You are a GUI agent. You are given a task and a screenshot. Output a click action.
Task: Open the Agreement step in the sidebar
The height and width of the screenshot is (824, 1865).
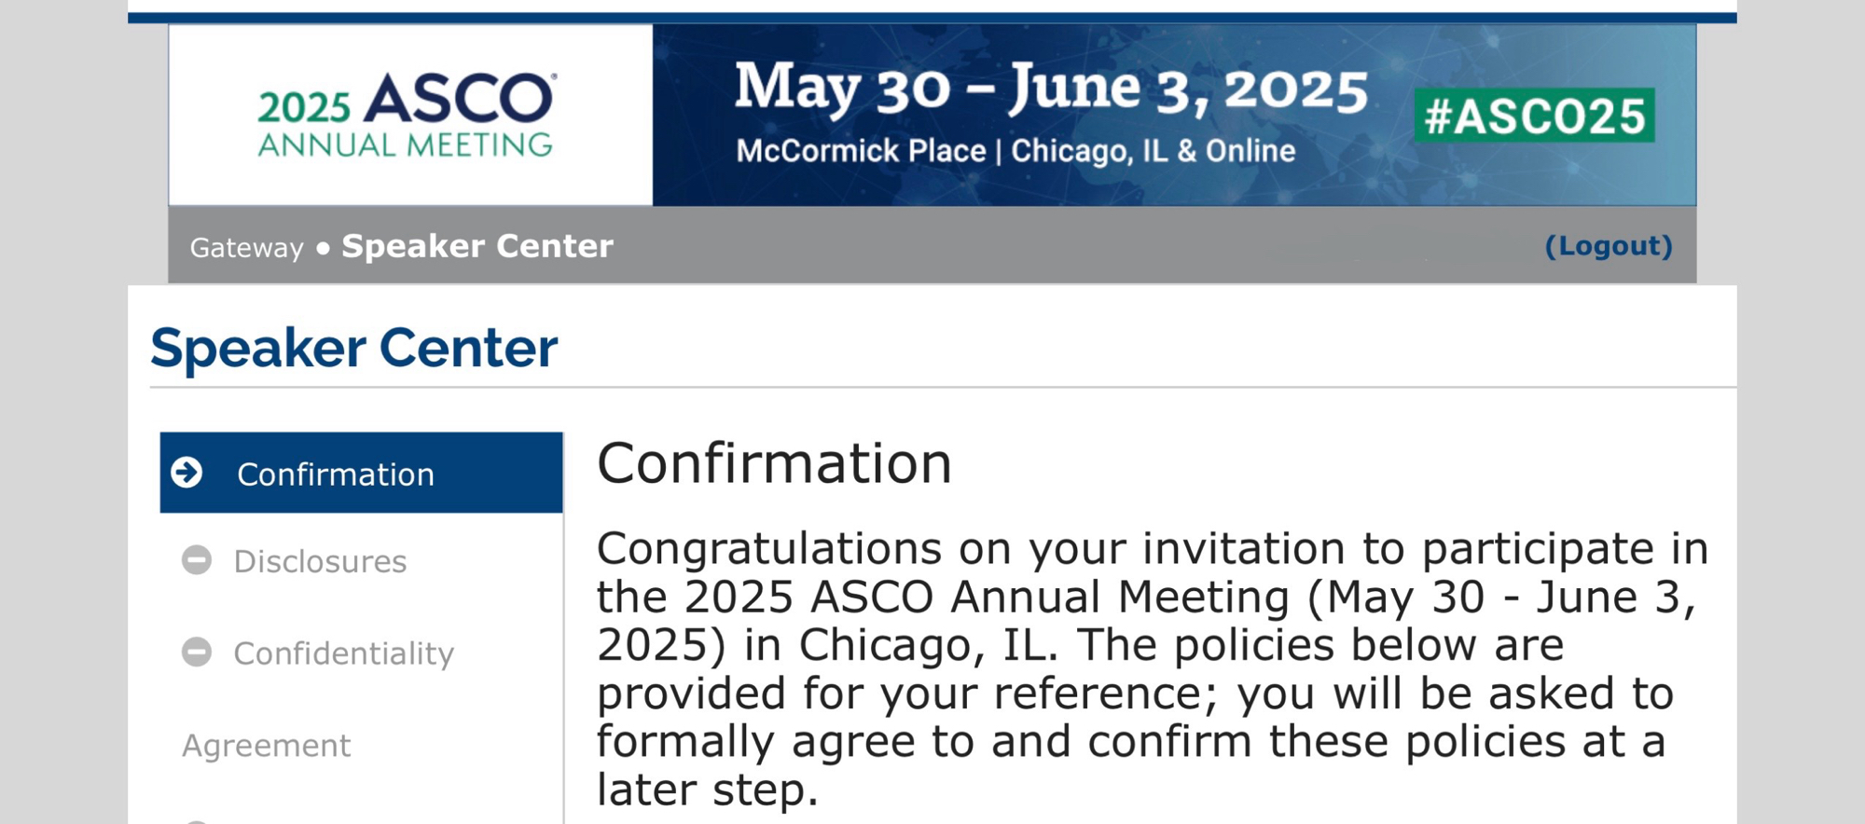[266, 746]
